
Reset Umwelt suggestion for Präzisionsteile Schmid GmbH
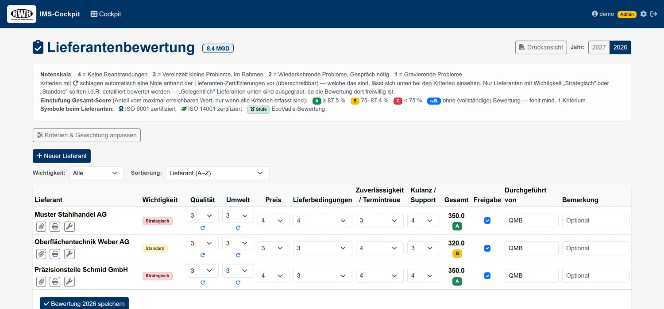[x=238, y=283]
